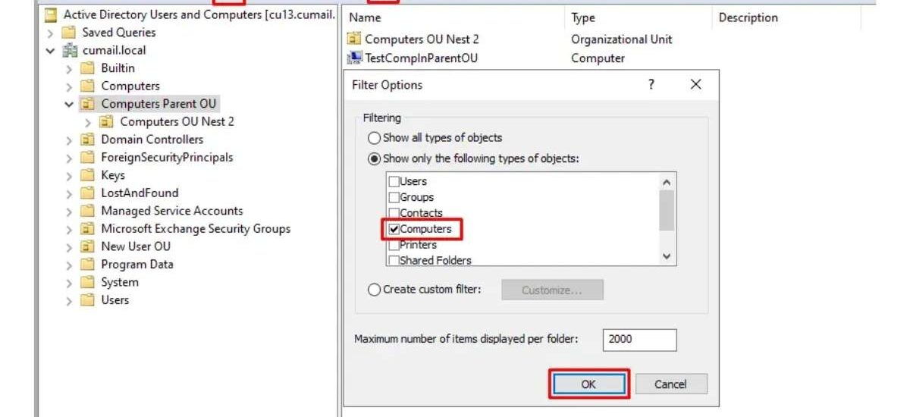
Task: Click the Keys folder icon
Action: (x=88, y=175)
